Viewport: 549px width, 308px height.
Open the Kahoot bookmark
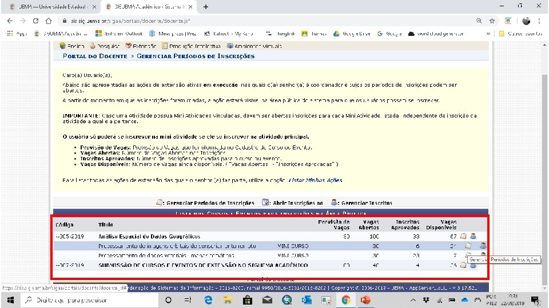(x=229, y=34)
